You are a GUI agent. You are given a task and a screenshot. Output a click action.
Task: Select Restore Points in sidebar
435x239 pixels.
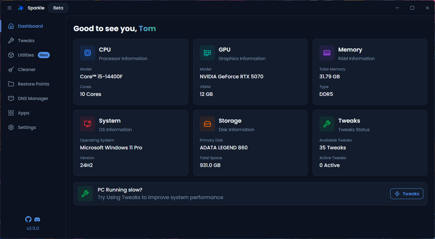click(x=33, y=84)
